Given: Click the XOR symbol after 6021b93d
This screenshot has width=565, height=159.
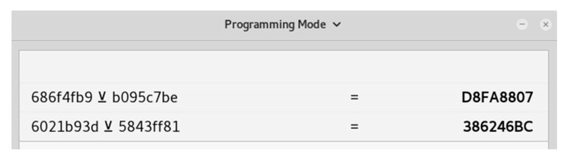Looking at the screenshot, I should pyautogui.click(x=108, y=127).
